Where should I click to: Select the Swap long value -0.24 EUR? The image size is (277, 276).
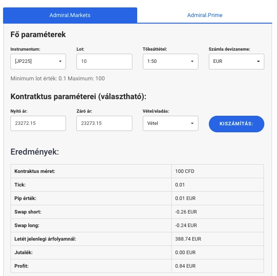coord(186,225)
